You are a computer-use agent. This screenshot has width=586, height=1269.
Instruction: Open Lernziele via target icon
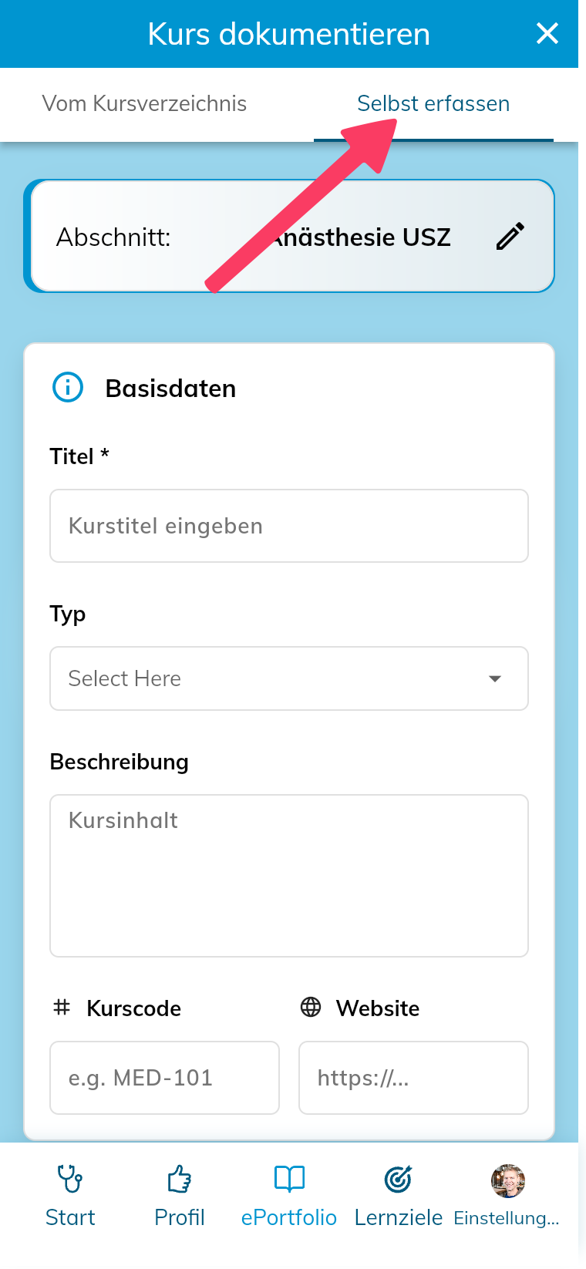(x=399, y=1179)
